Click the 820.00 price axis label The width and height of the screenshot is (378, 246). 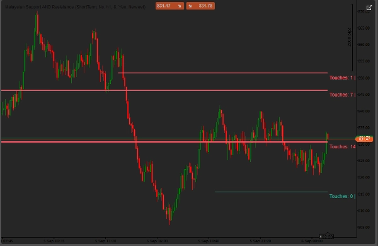364,177
